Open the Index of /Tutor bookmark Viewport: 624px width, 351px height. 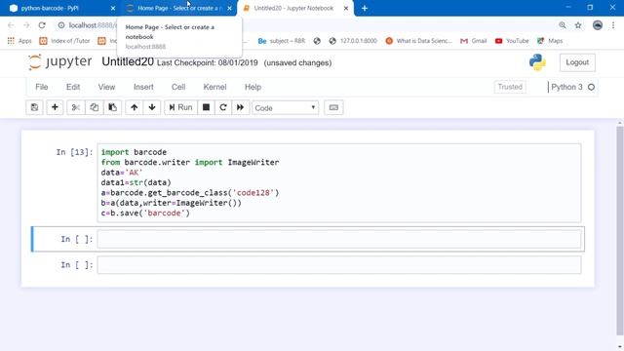click(65, 41)
